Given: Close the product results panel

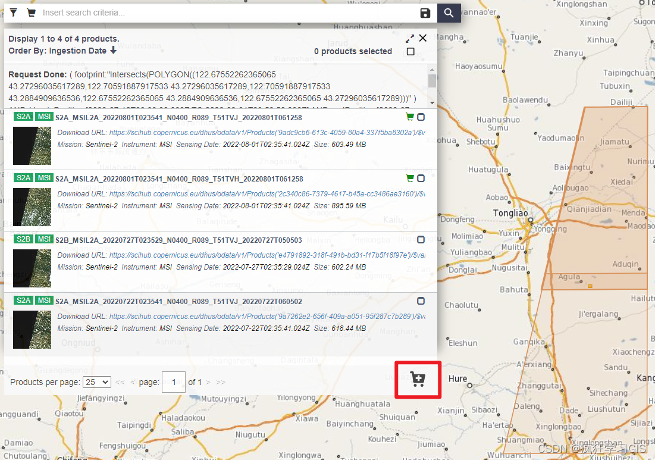Looking at the screenshot, I should click(423, 38).
